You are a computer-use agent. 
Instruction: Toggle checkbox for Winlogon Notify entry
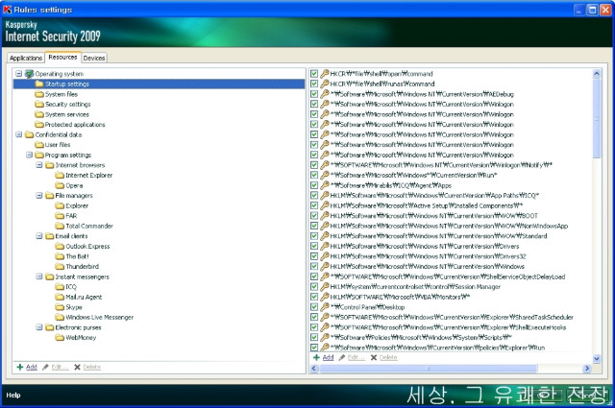coord(314,165)
